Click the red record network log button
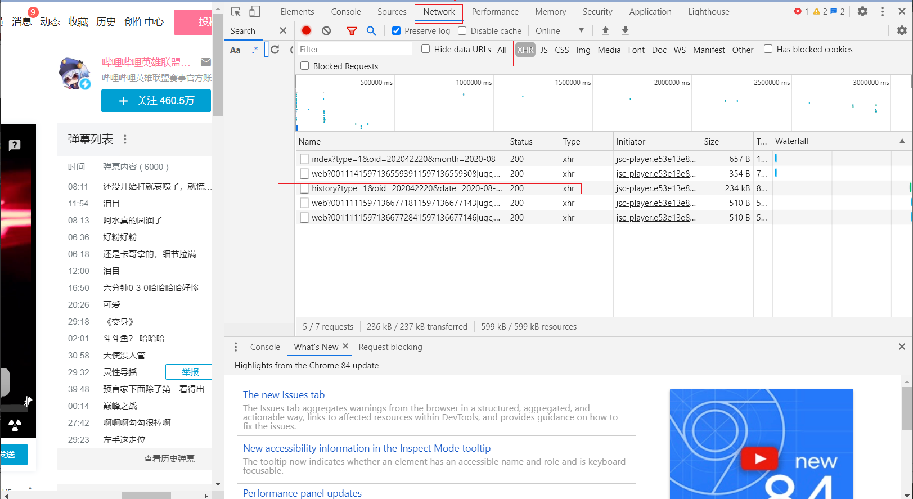The height and width of the screenshot is (499, 913). pos(306,31)
